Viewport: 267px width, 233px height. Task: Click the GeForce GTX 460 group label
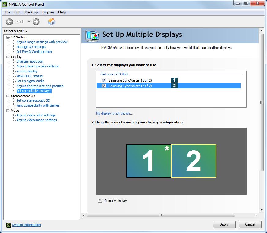tap(114, 74)
